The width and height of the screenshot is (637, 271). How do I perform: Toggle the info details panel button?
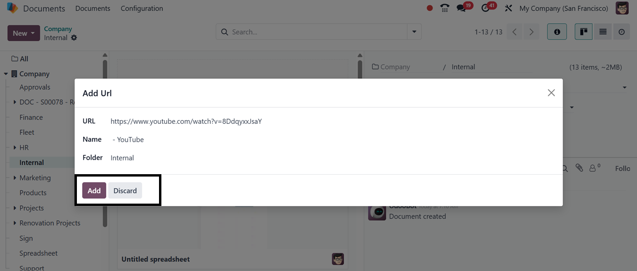coord(557,32)
